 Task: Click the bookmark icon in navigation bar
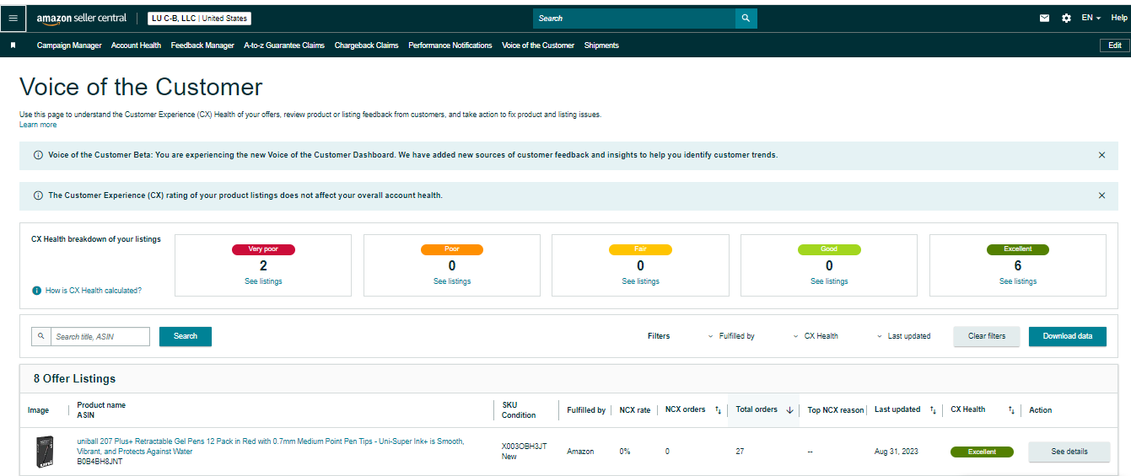13,45
